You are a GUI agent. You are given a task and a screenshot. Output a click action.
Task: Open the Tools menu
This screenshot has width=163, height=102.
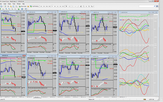pyautogui.click(x=14, y=4)
